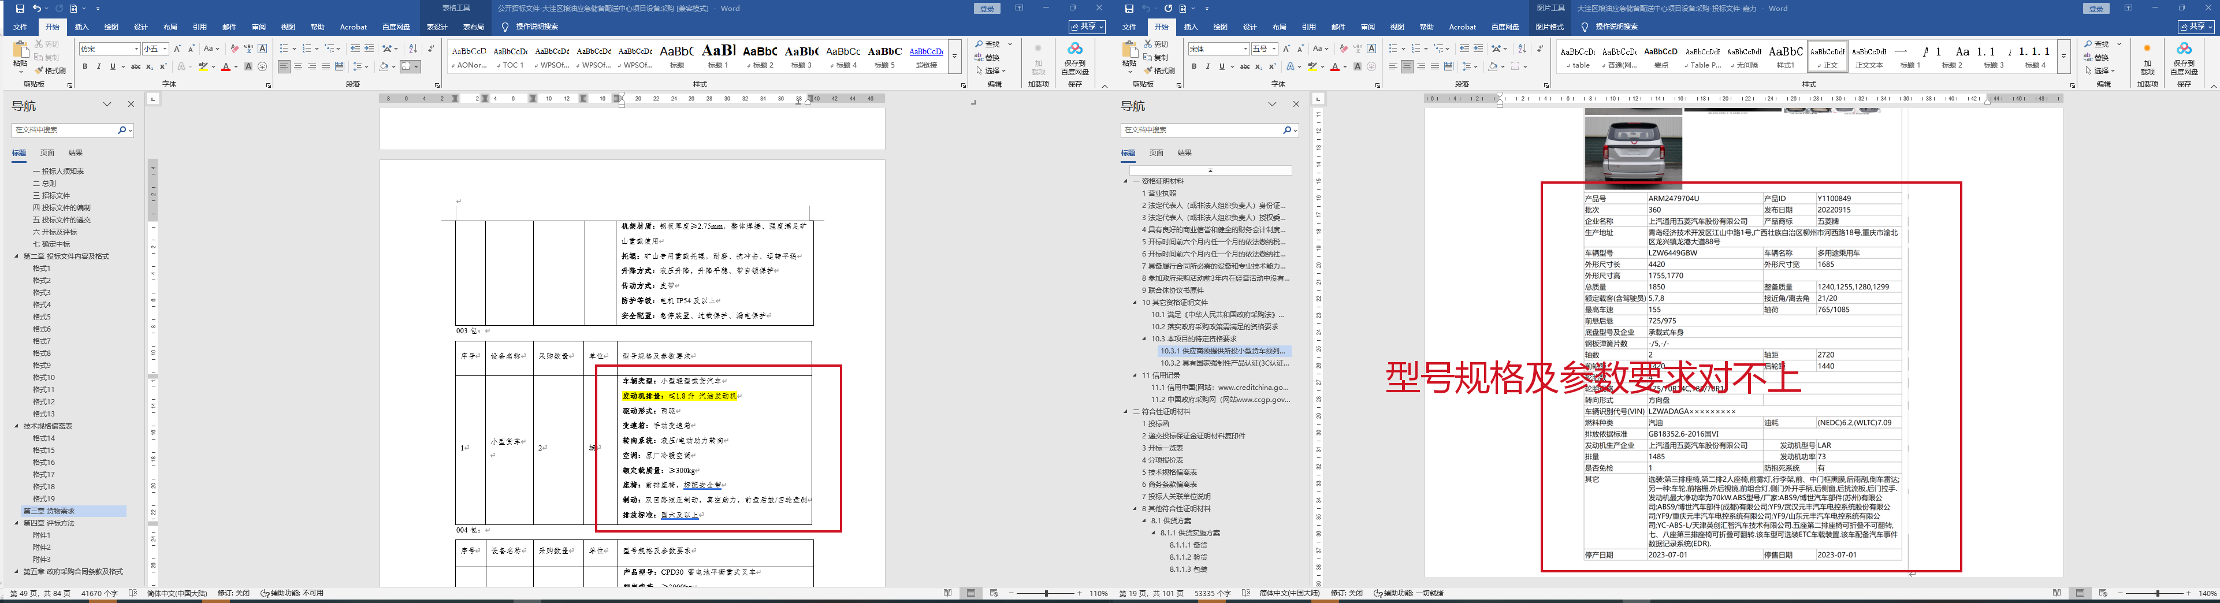Shrink font size with the smaller-A icon, right window
Screen dimensions: 2220x603
coord(1300,49)
